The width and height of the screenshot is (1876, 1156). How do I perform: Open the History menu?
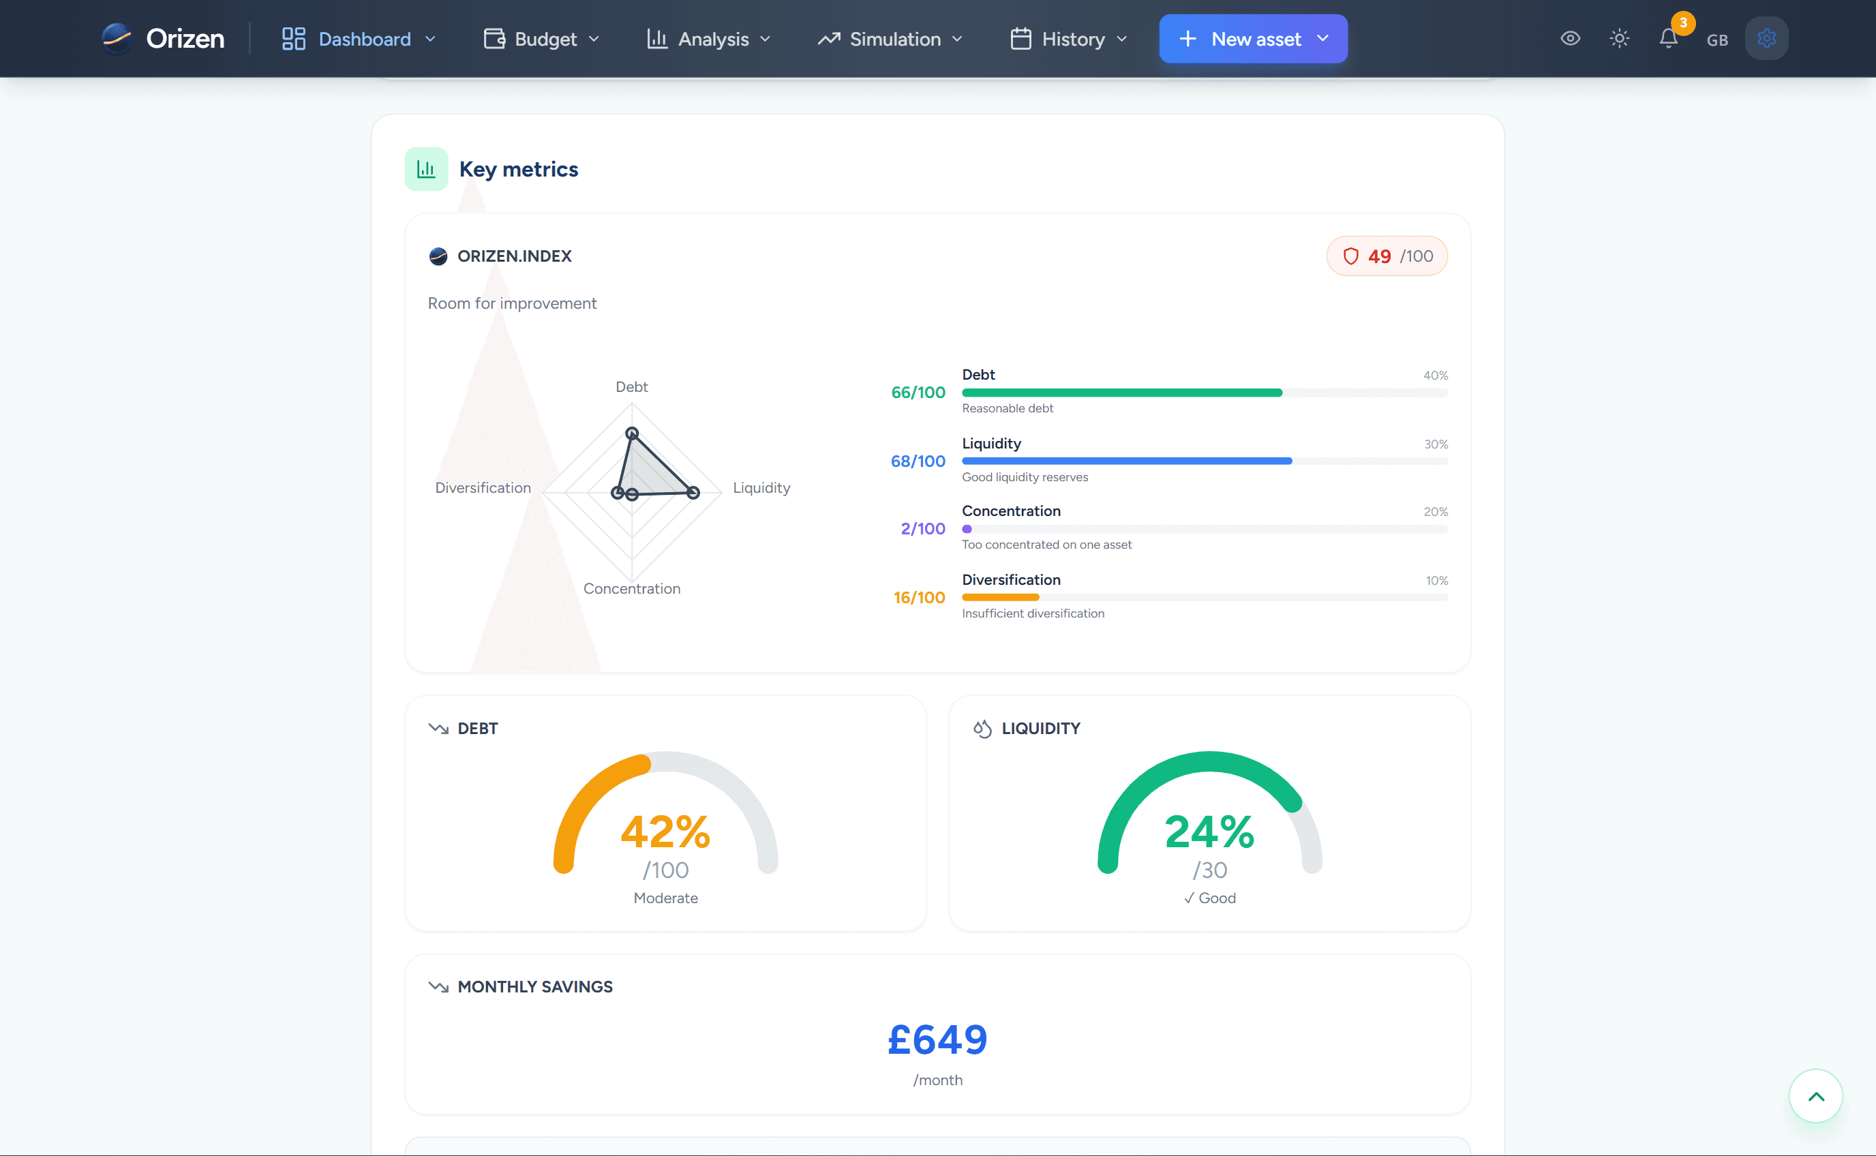[1069, 39]
